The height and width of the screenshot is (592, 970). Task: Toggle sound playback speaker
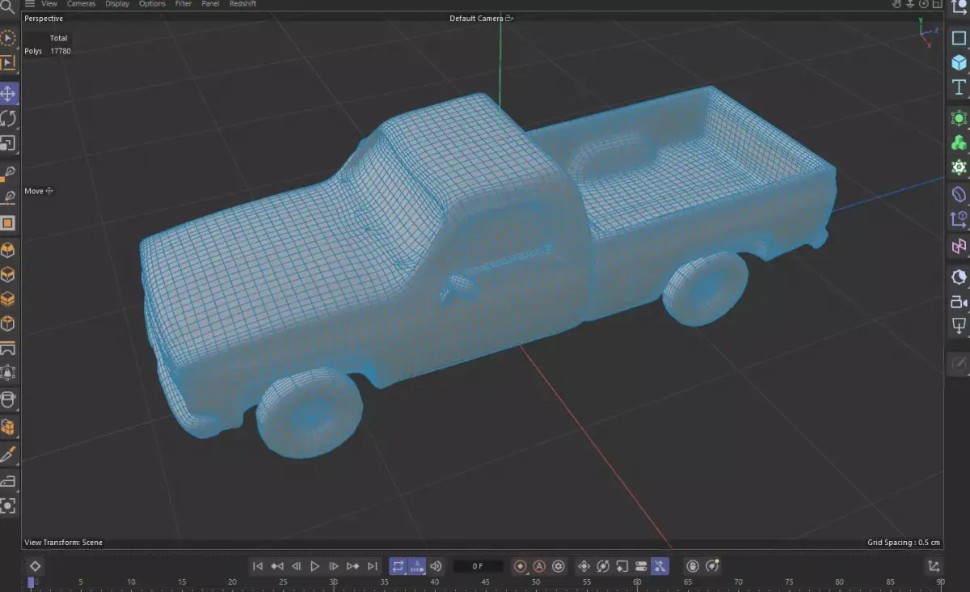(436, 566)
